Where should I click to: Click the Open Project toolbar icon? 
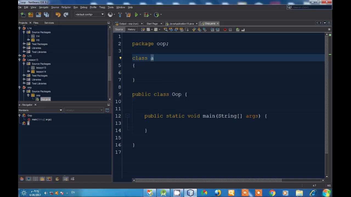(x=38, y=15)
